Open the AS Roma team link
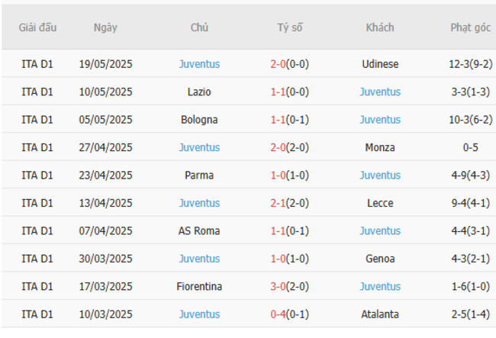 click(x=199, y=230)
